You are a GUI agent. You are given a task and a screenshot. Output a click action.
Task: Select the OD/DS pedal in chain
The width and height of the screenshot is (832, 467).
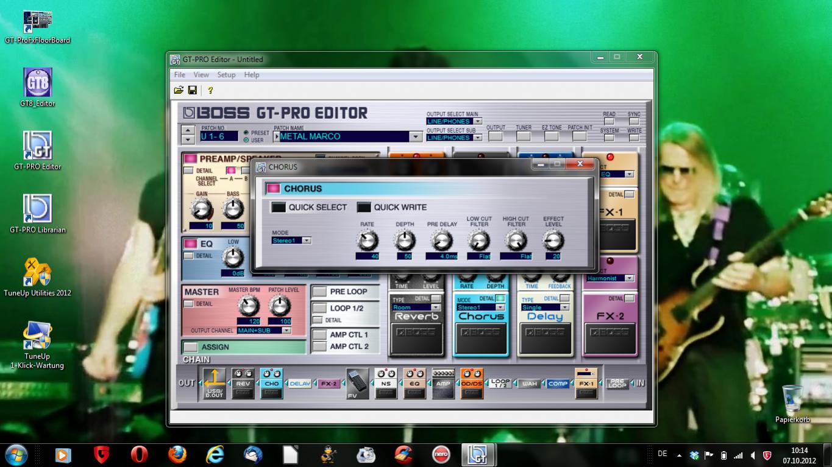point(471,384)
